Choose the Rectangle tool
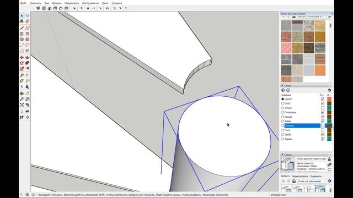The height and width of the screenshot is (198, 353). tap(22, 34)
